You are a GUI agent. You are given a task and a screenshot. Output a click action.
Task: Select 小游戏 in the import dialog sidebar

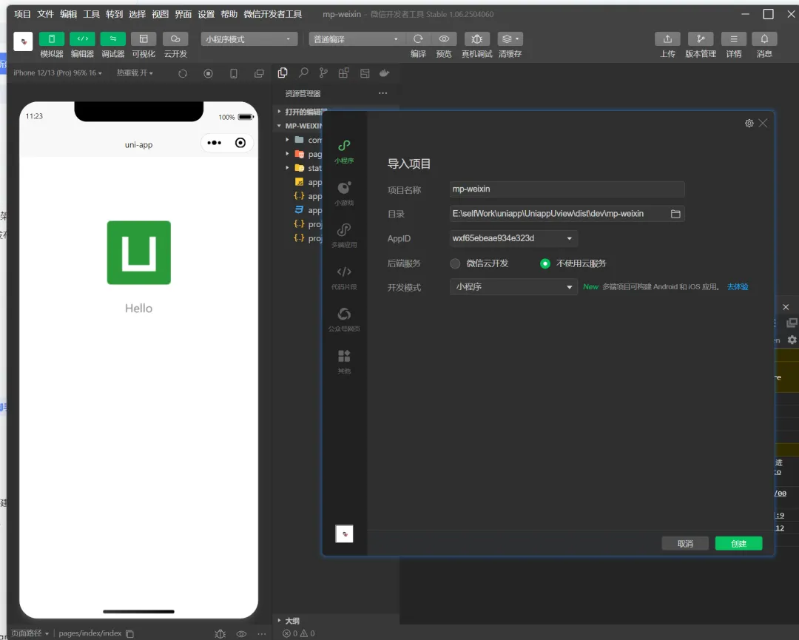344,193
